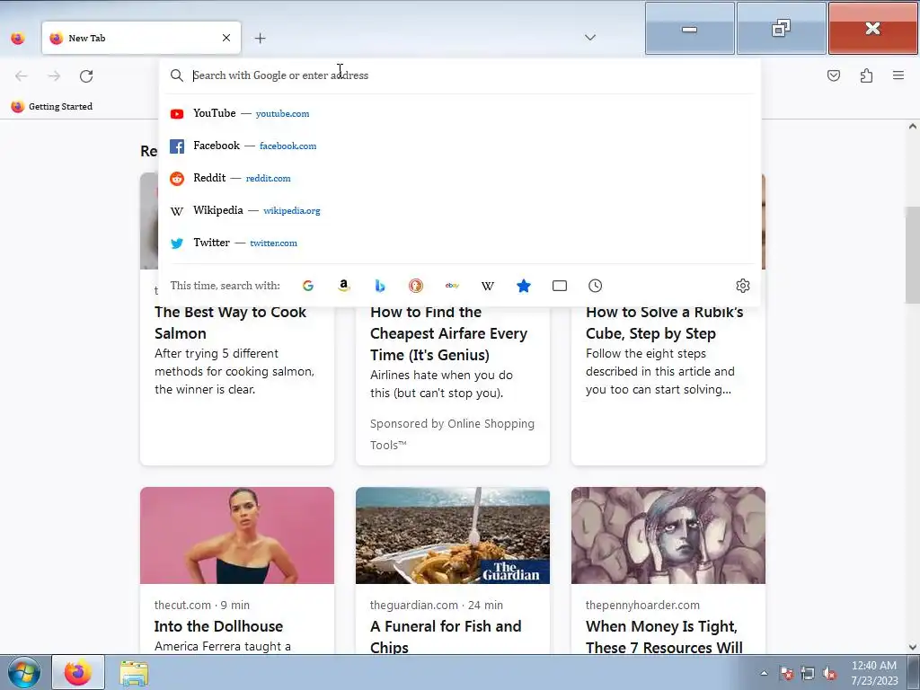The height and width of the screenshot is (690, 920).
Task: Click theguardian.com source label
Action: pos(413,605)
